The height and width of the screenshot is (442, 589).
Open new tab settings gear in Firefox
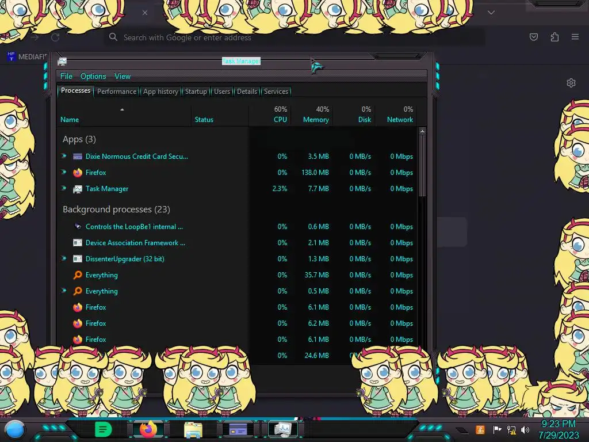(571, 83)
